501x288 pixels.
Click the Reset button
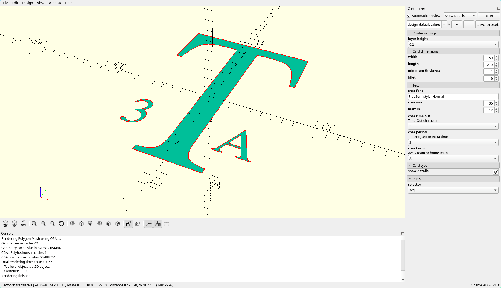[x=489, y=16]
